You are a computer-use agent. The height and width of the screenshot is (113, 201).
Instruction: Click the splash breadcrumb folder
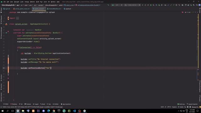pos(61,5)
